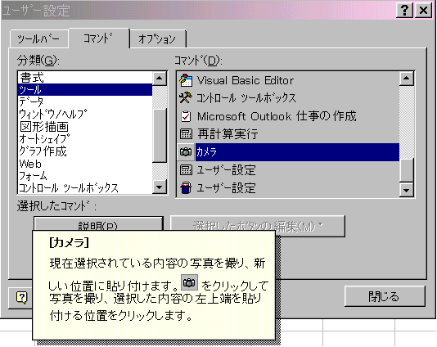The image size is (437, 347).
Task: Click command list scroll down arrow
Action: point(407,191)
